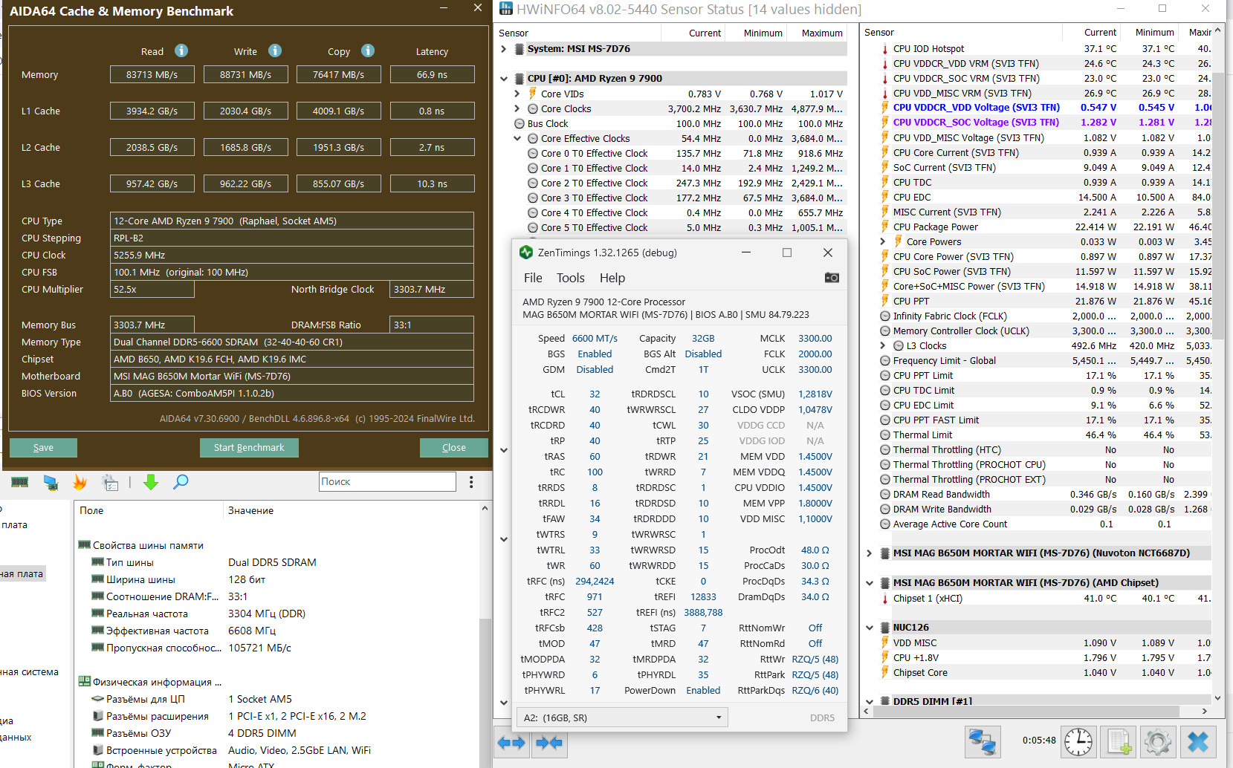This screenshot has width=1233, height=768.
Task: Click the flame stress test icon
Action: pyautogui.click(x=80, y=483)
